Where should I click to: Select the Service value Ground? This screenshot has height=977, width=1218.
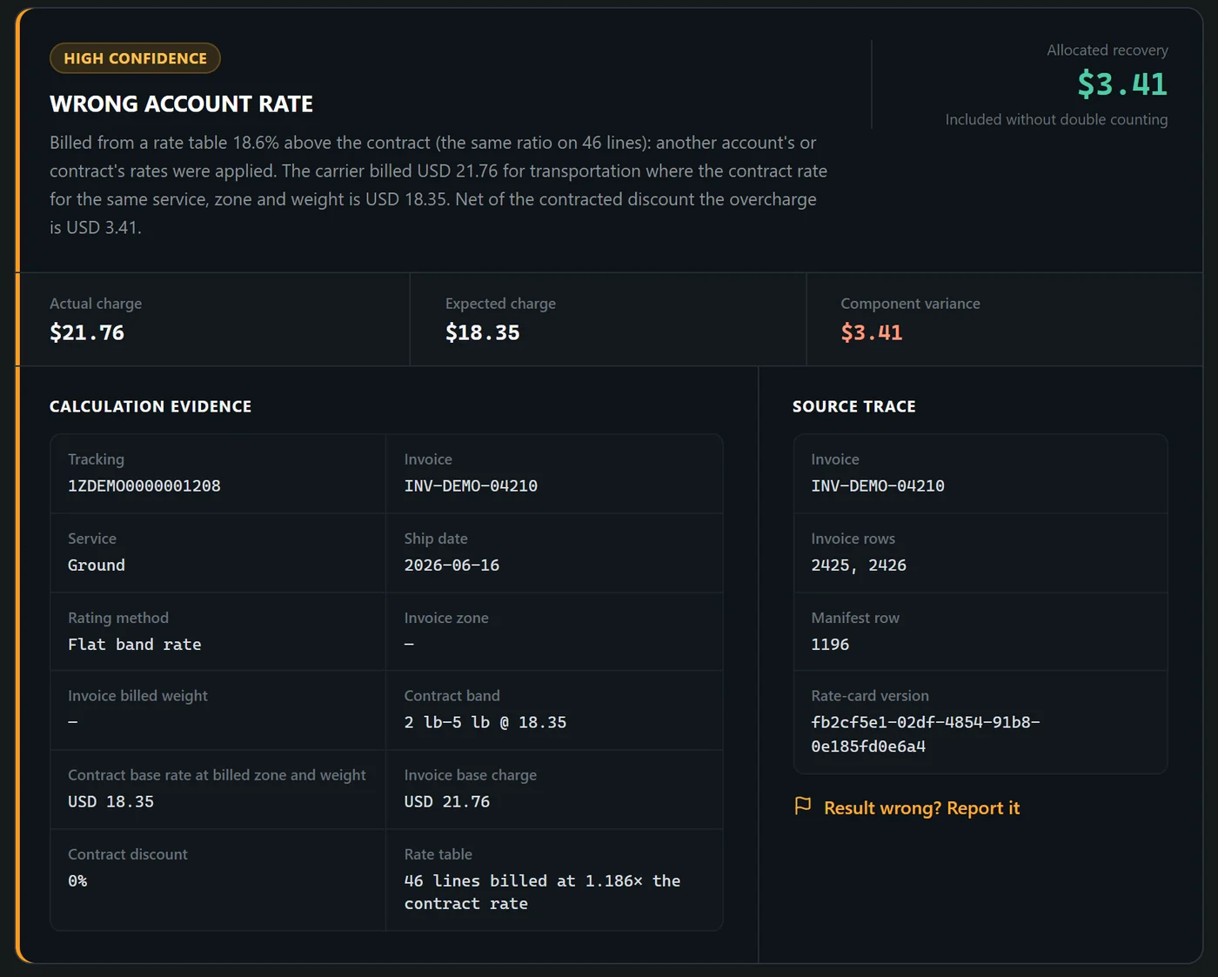coord(97,565)
